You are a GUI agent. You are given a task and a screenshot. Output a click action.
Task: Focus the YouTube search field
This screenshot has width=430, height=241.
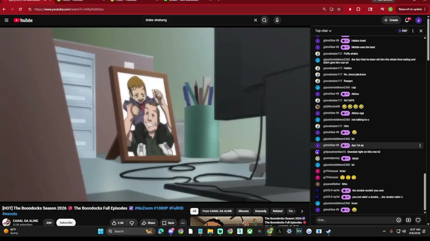point(198,20)
